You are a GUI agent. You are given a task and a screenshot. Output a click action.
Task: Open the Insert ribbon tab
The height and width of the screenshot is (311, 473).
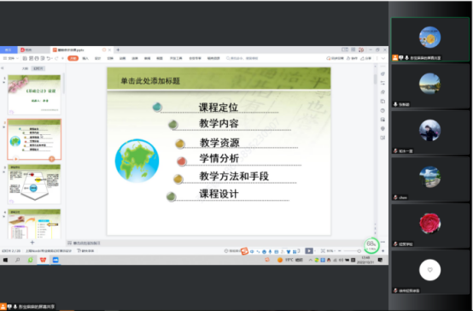tap(85, 58)
